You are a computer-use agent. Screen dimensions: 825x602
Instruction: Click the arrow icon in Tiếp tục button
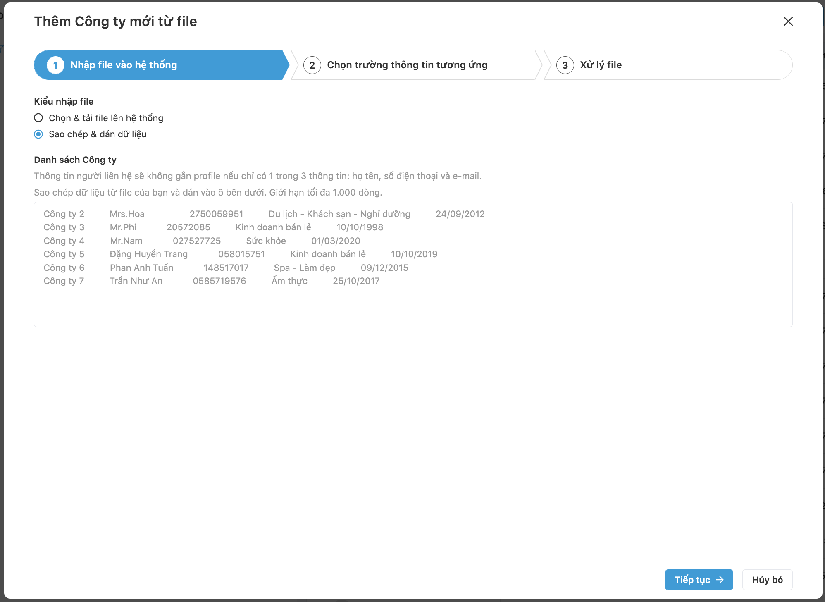click(720, 580)
